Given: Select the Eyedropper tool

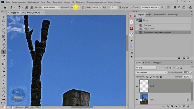Looking at the screenshot, I should tap(4, 40).
